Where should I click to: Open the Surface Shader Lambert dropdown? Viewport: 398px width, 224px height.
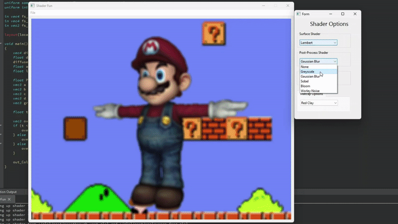318,43
